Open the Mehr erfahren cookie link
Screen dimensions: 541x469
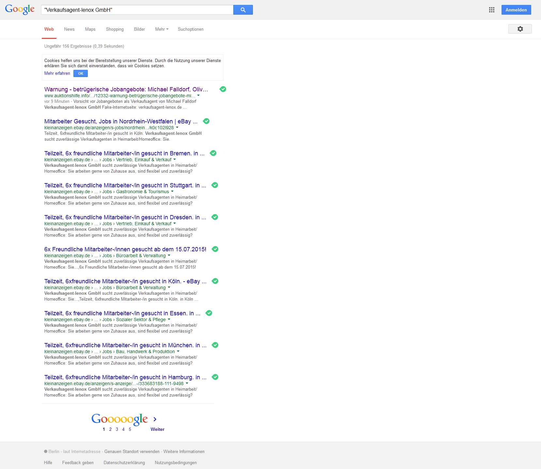pyautogui.click(x=57, y=73)
